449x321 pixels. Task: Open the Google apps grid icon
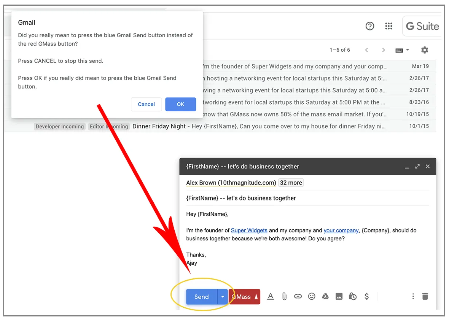[388, 26]
